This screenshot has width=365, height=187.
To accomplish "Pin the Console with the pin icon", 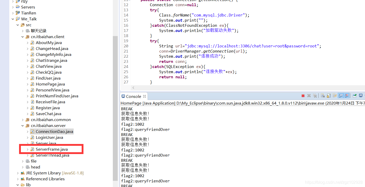I will click(354, 96).
